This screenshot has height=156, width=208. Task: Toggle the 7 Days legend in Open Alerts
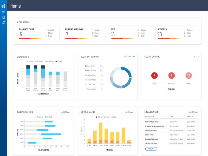[x=58, y=62]
